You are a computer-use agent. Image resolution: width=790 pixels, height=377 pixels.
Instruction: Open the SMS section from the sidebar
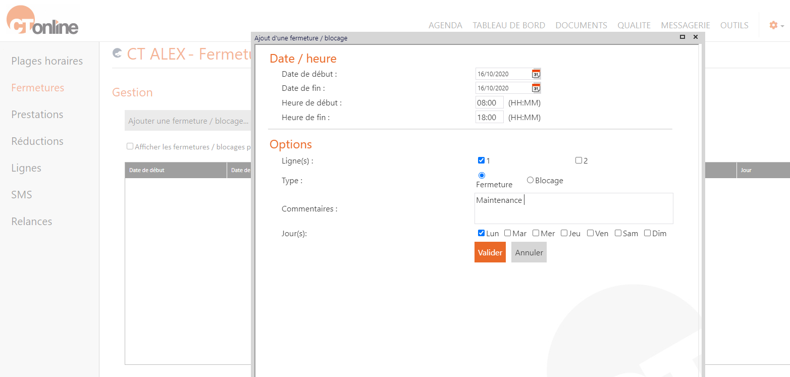(x=21, y=194)
